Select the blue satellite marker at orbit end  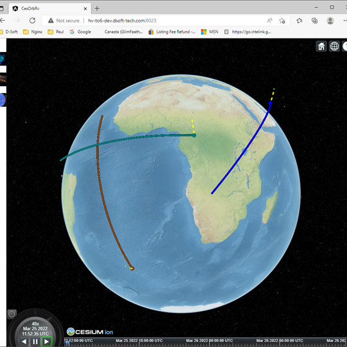coord(270,103)
